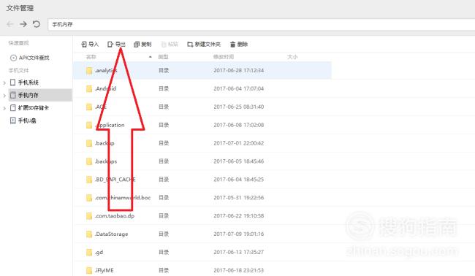475x276 pixels.
Task: Click the .backup folder icon
Action: 89,143
